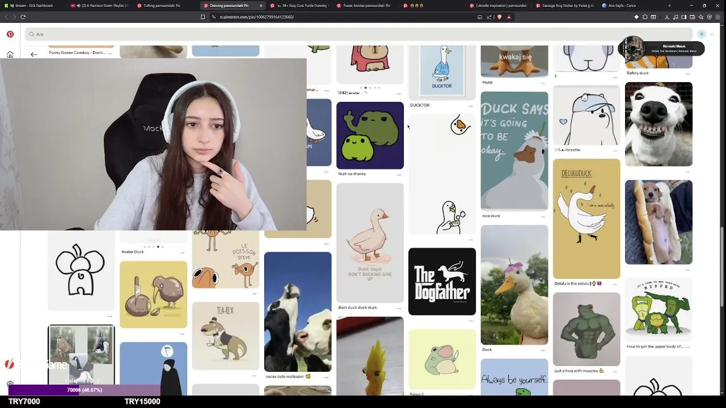Open the Don't ducking give up goose pin
This screenshot has width=726, height=408.
[x=370, y=243]
